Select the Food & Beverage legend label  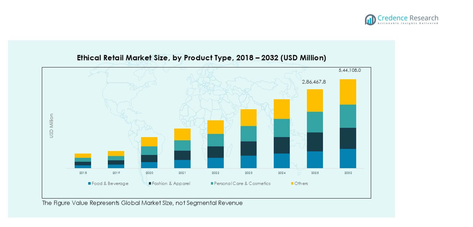coord(110,183)
